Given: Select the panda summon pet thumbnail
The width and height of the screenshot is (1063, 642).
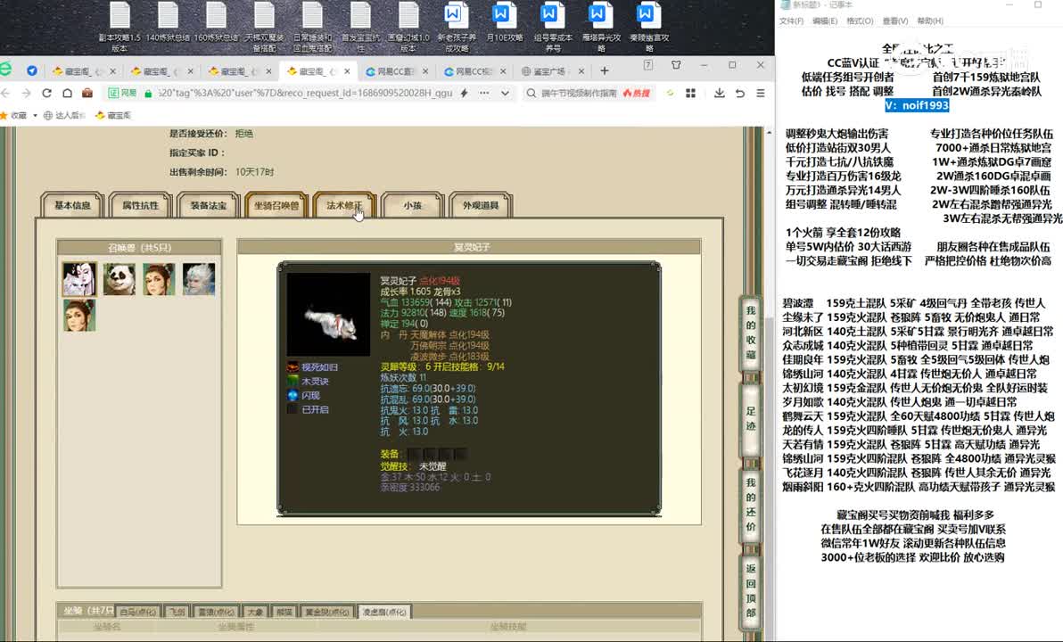Looking at the screenshot, I should pos(119,279).
